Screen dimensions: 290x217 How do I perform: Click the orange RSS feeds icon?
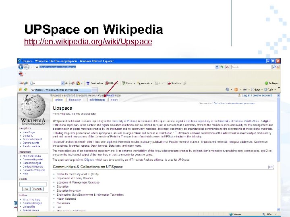pyautogui.click(x=236, y=90)
